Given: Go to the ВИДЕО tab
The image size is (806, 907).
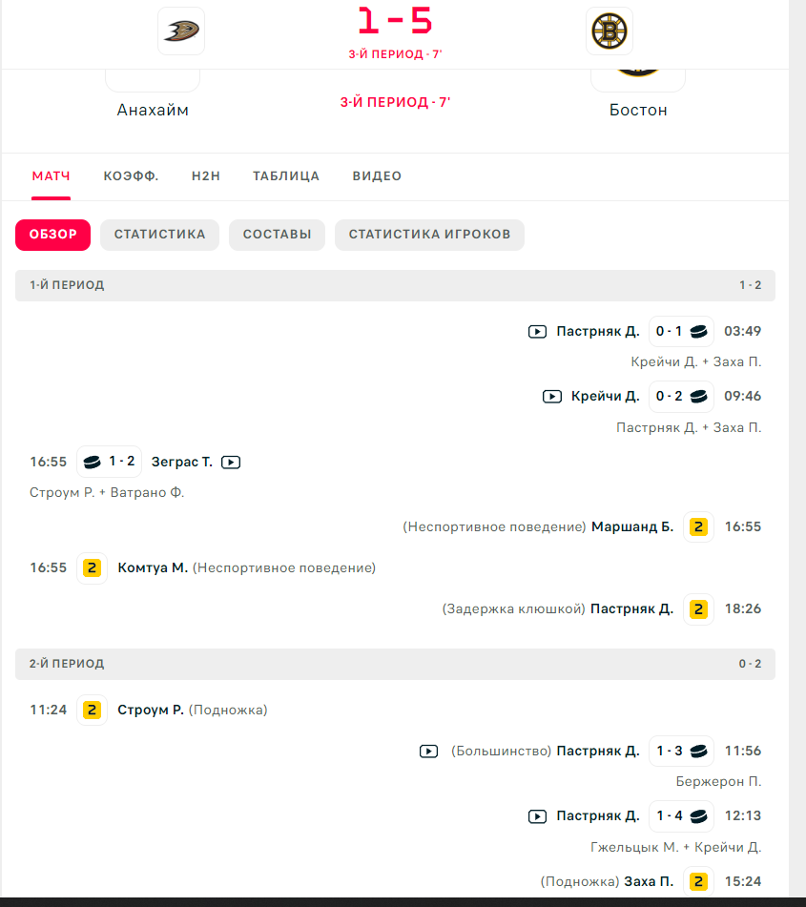Looking at the screenshot, I should click(377, 175).
